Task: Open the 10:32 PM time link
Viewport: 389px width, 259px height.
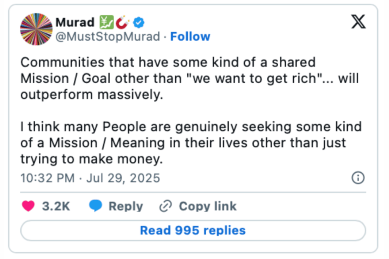Action: coord(47,178)
